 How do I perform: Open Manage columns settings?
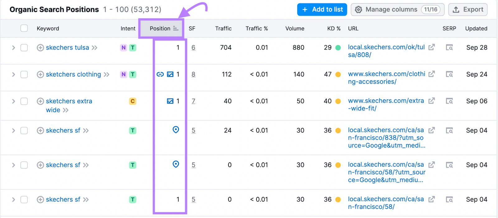coord(397,9)
